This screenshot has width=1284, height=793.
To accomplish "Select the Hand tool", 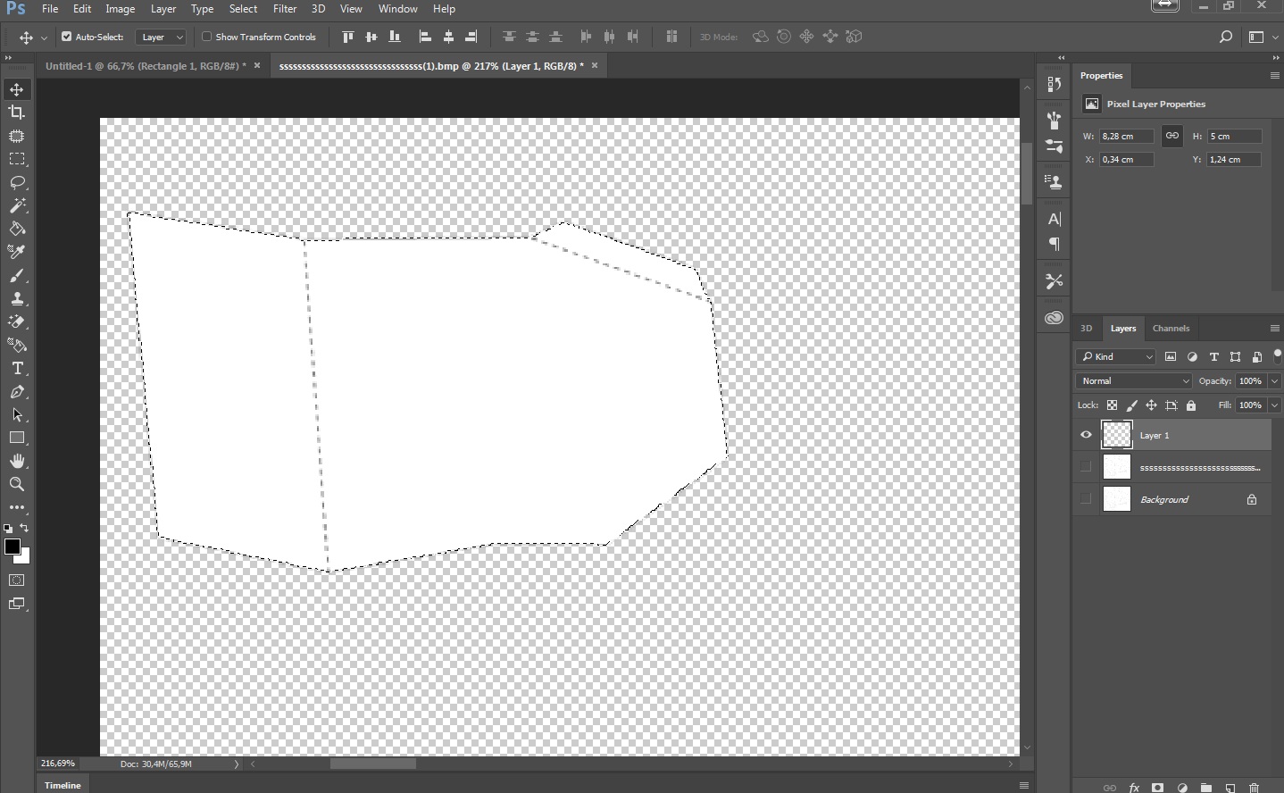I will tap(17, 461).
